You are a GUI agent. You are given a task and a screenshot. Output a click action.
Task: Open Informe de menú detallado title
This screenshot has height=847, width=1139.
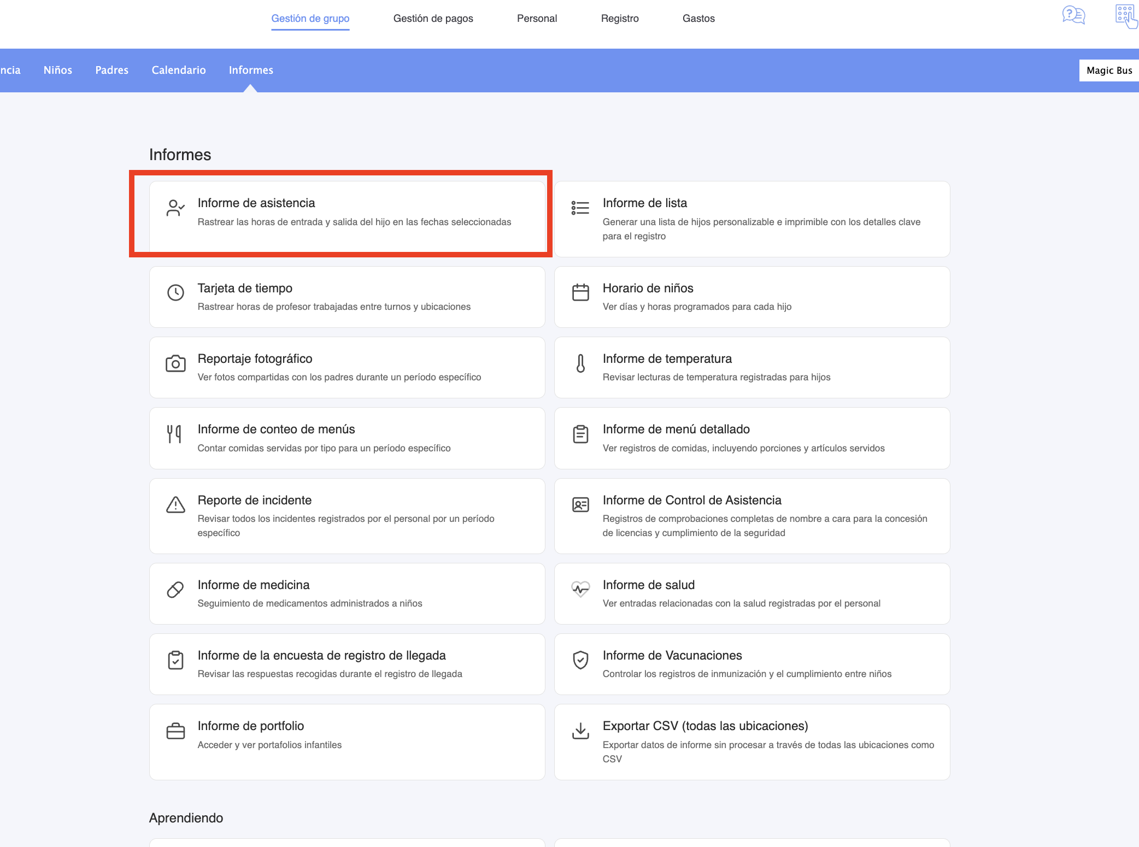pos(676,429)
